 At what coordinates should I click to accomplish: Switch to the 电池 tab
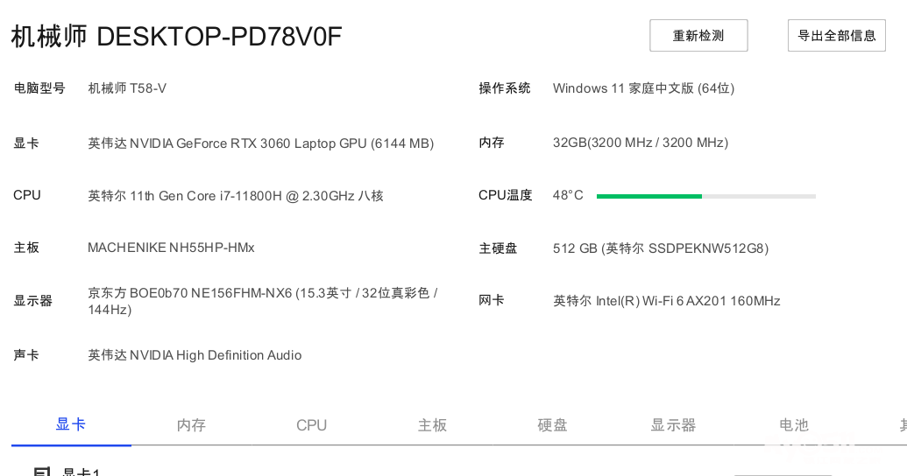point(794,425)
